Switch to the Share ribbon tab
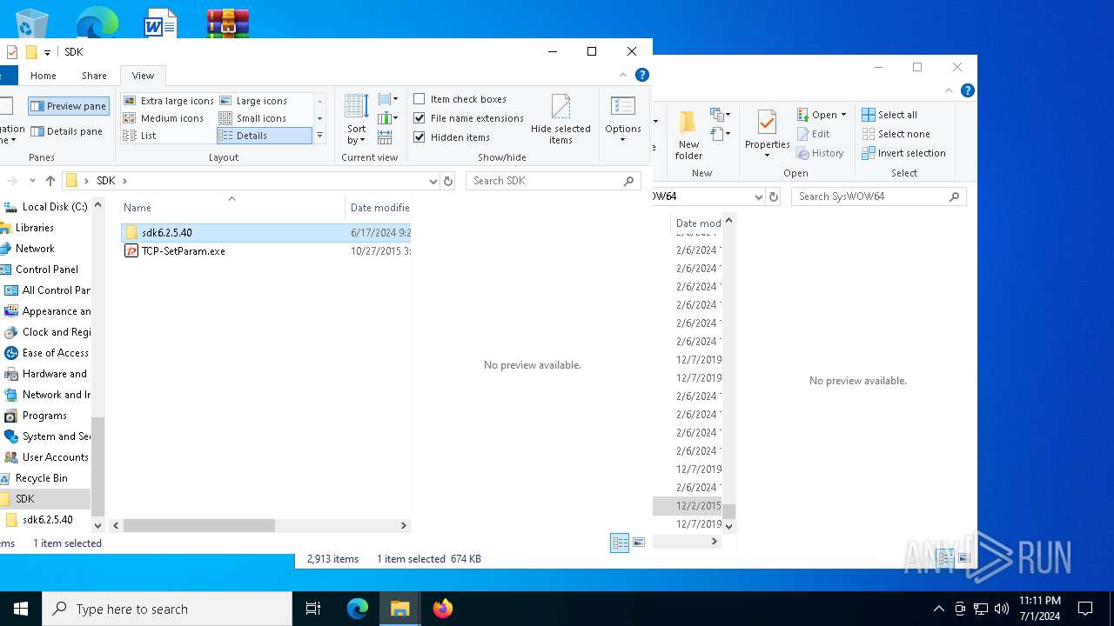 tap(94, 76)
